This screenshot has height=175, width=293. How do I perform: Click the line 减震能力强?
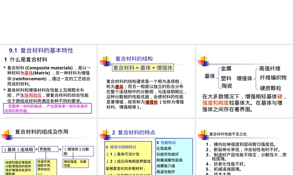pos(166,166)
